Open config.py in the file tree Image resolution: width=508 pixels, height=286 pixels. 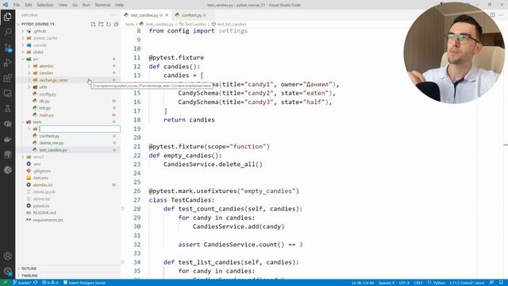tap(48, 94)
